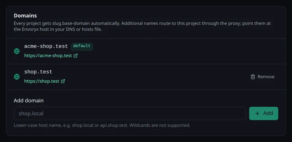292x142 pixels.
Task: Focus the Add domain text field
Action: (x=130, y=113)
